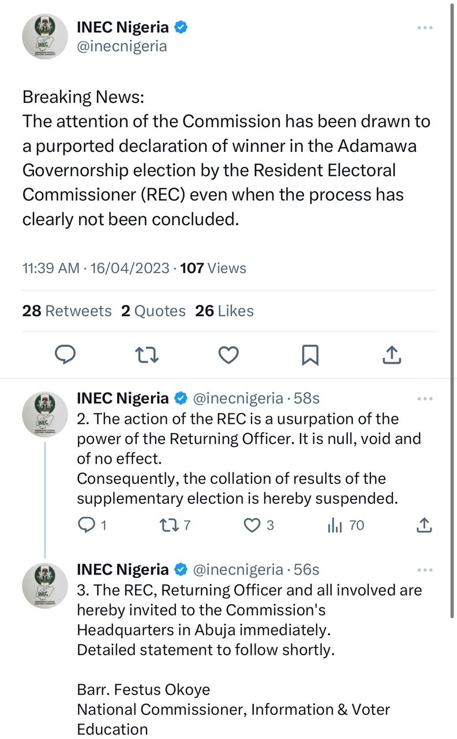Reply to the tweet about suspended collation
Screen dimensions: 457x739
pyautogui.click(x=87, y=525)
